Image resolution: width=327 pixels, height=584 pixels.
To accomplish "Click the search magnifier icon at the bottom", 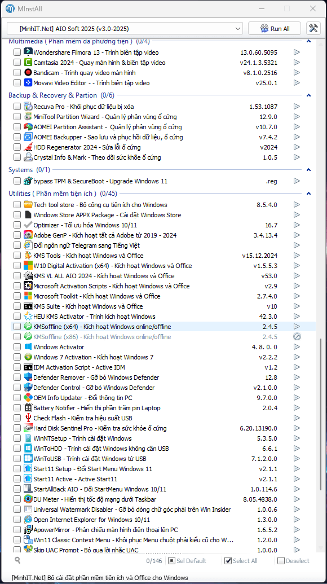I will pos(17,560).
